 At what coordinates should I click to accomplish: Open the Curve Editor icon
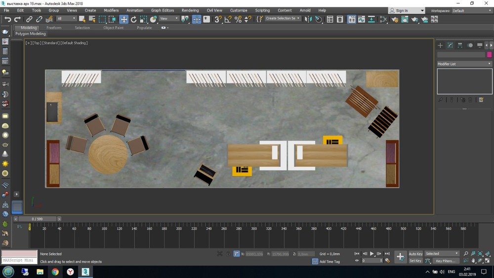click(361, 19)
